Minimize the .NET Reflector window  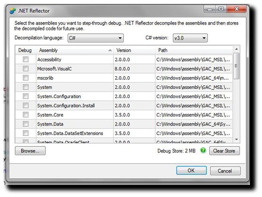[210, 9]
